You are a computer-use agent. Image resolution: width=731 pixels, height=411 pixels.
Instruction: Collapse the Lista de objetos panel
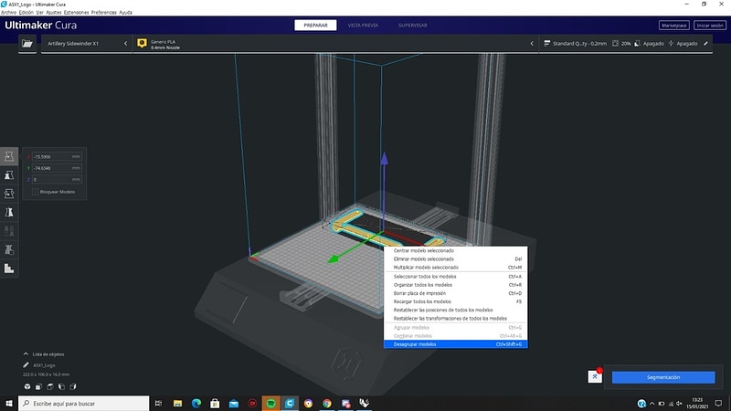tap(26, 354)
